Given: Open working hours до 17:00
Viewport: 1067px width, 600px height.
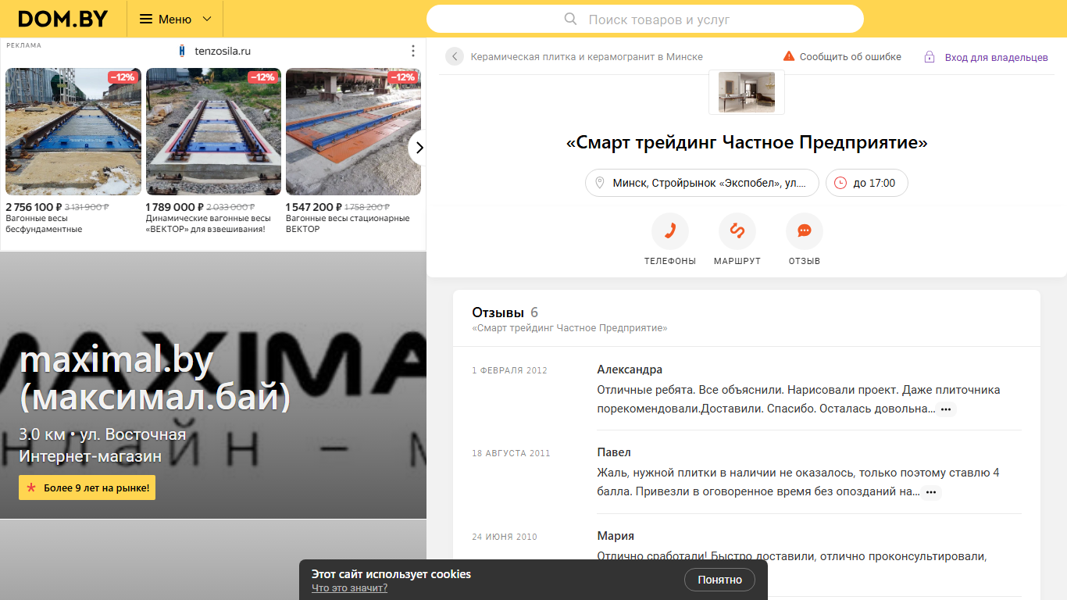Looking at the screenshot, I should 867,183.
